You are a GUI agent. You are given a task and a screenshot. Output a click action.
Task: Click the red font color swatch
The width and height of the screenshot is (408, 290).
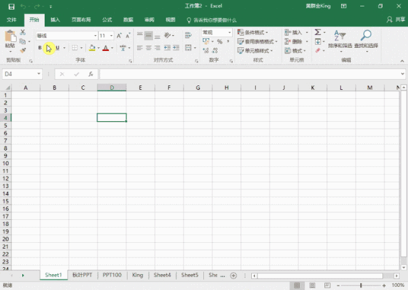coord(106,48)
